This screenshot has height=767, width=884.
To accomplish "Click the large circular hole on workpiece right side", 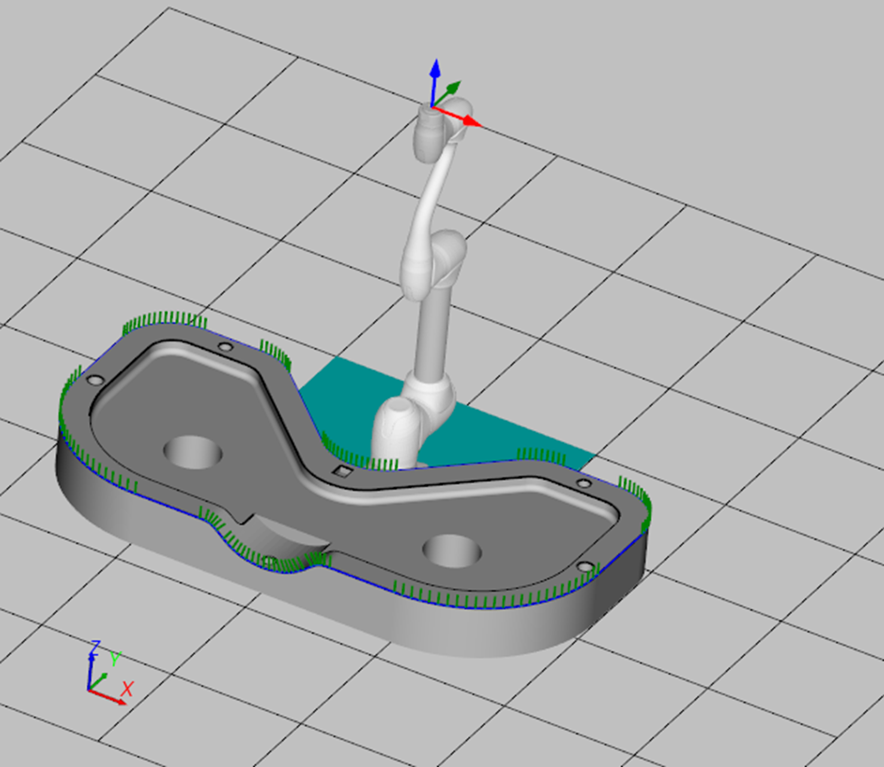I will (451, 550).
